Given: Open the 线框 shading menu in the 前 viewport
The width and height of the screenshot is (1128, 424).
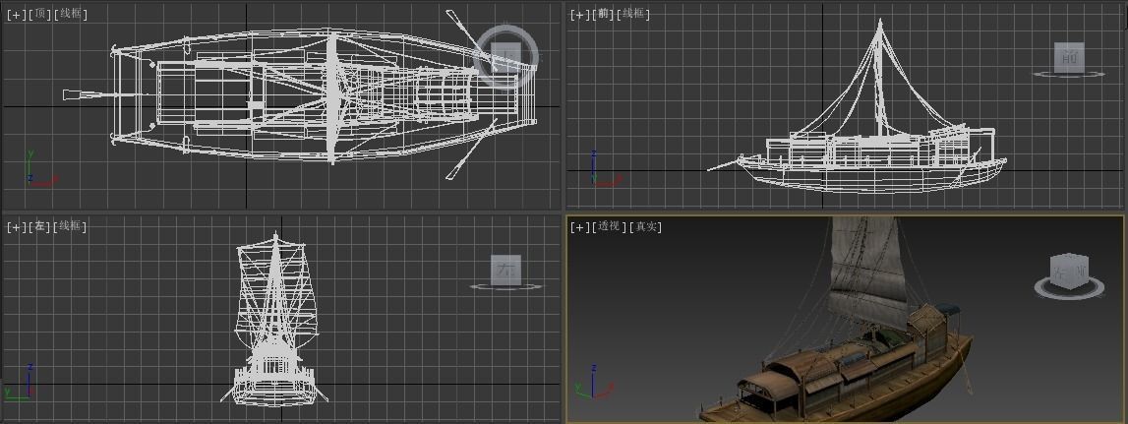Looking at the screenshot, I should click(x=633, y=14).
